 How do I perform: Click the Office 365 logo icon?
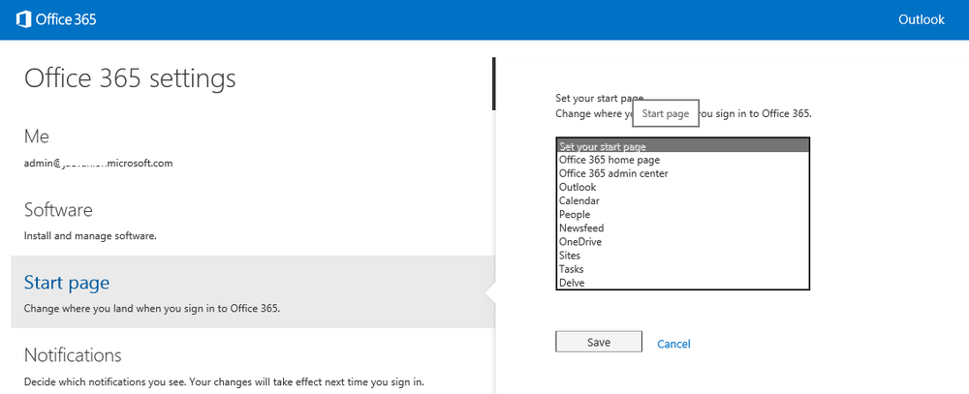pyautogui.click(x=23, y=19)
